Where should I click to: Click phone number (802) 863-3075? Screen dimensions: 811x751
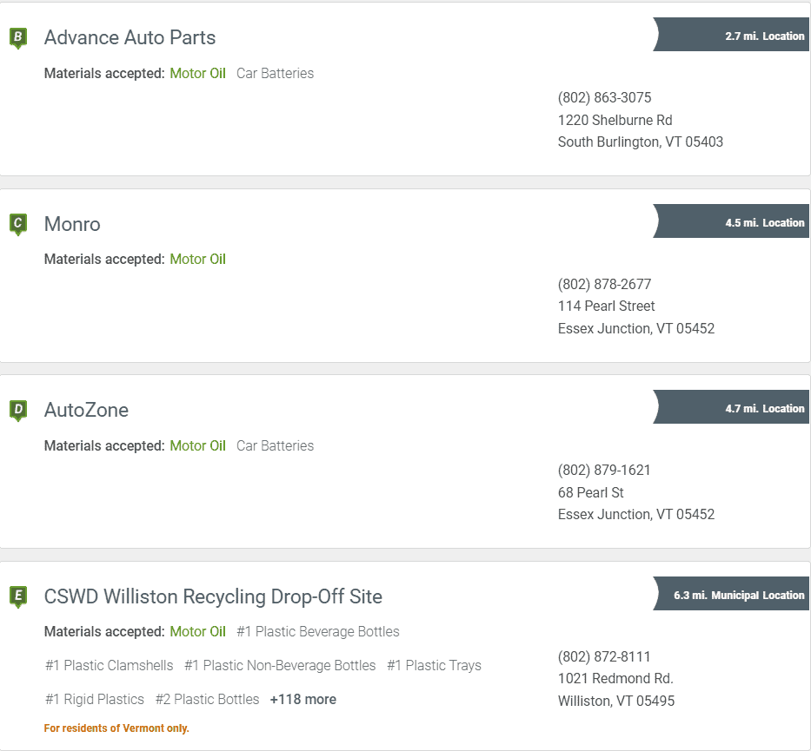(x=604, y=97)
